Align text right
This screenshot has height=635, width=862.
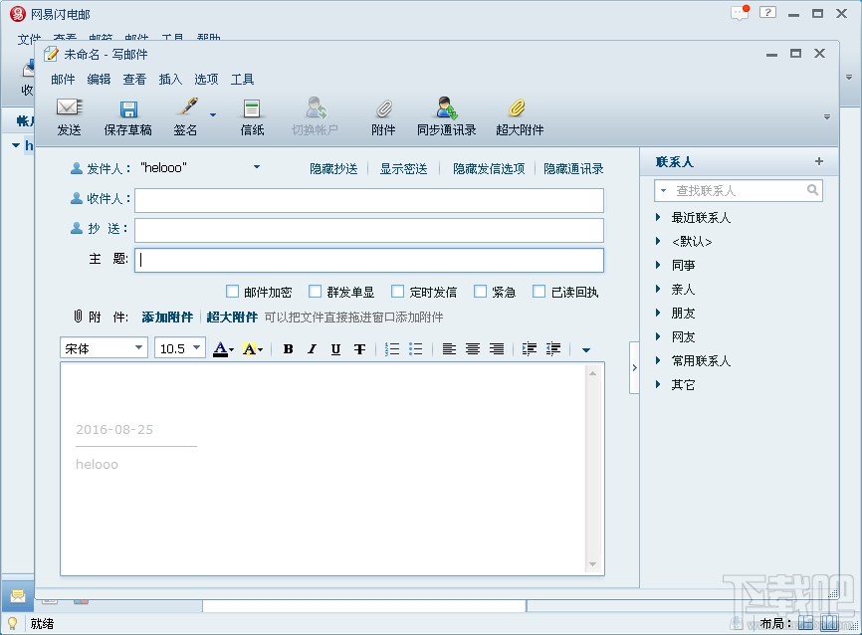point(497,349)
